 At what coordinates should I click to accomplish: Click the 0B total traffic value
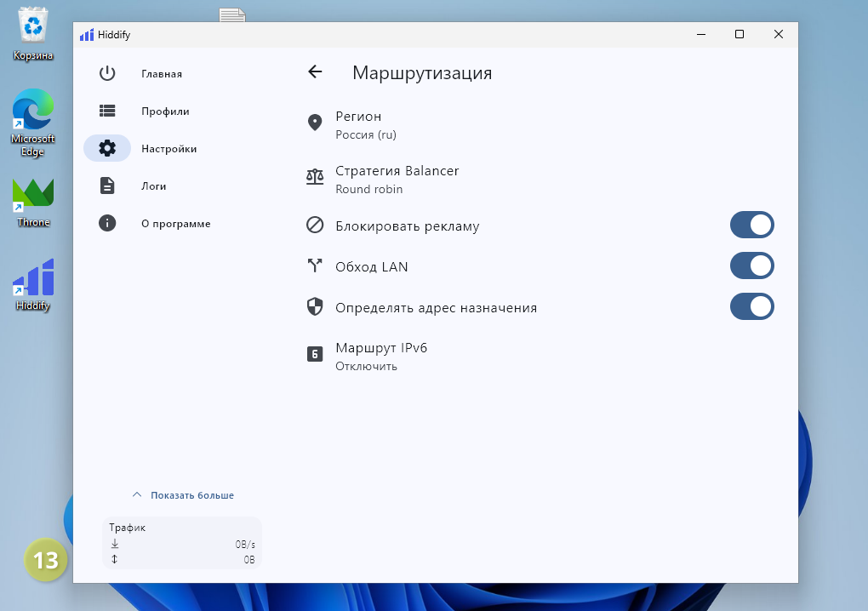[249, 560]
